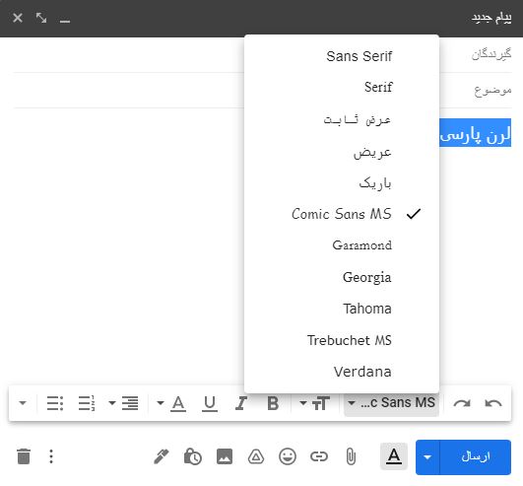
Task: Toggle confidential mode lock-clock icon
Action: click(x=193, y=456)
